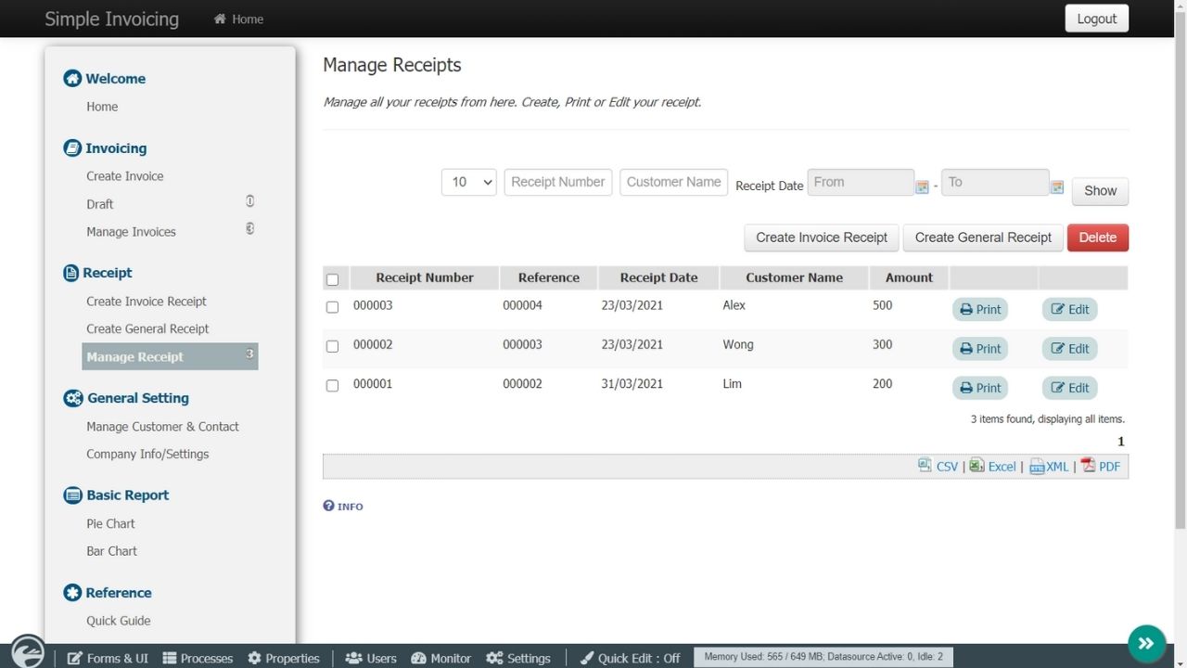The height and width of the screenshot is (668, 1187).
Task: Export receipts via Excel icon
Action: tap(976, 466)
